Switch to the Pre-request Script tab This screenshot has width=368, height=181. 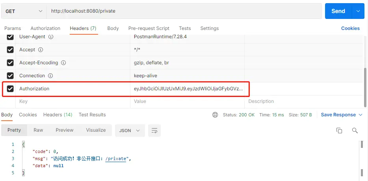tap(149, 28)
